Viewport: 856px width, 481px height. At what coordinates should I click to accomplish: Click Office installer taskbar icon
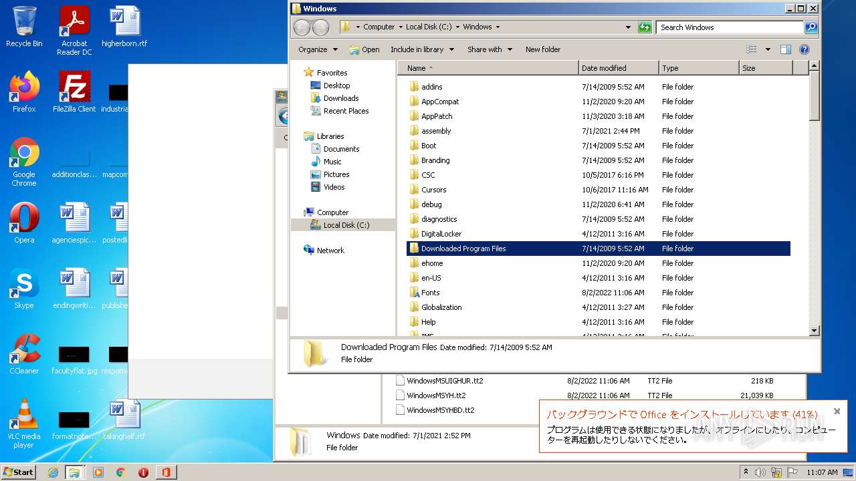click(x=166, y=472)
